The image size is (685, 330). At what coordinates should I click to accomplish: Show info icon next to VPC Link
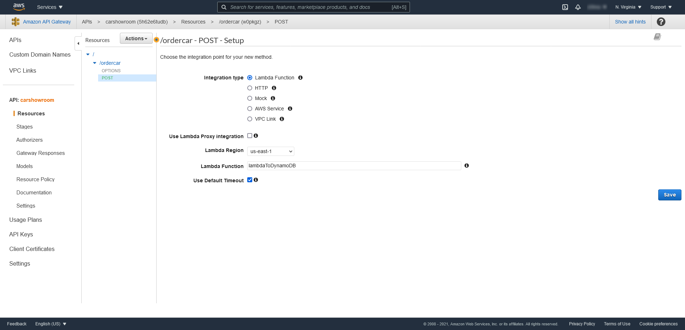tap(282, 119)
